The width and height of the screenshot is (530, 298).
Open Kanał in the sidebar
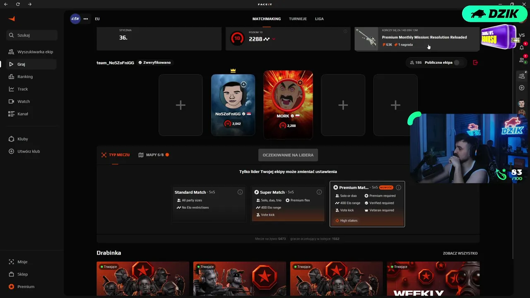[32, 114]
